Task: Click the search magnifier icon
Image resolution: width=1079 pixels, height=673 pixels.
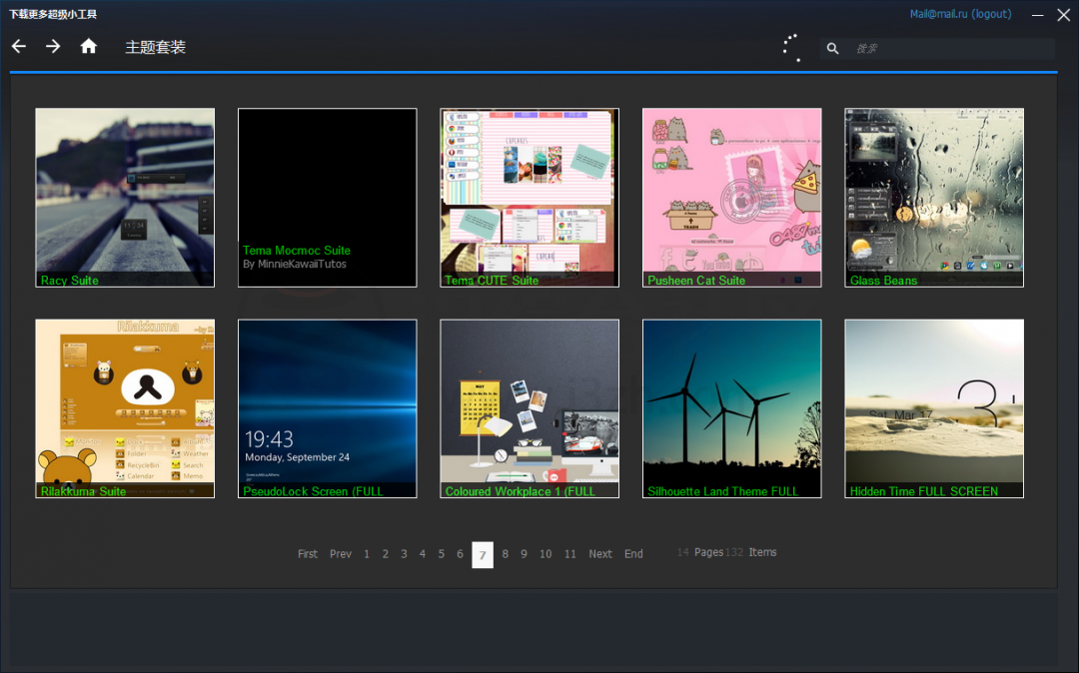Action: (832, 48)
